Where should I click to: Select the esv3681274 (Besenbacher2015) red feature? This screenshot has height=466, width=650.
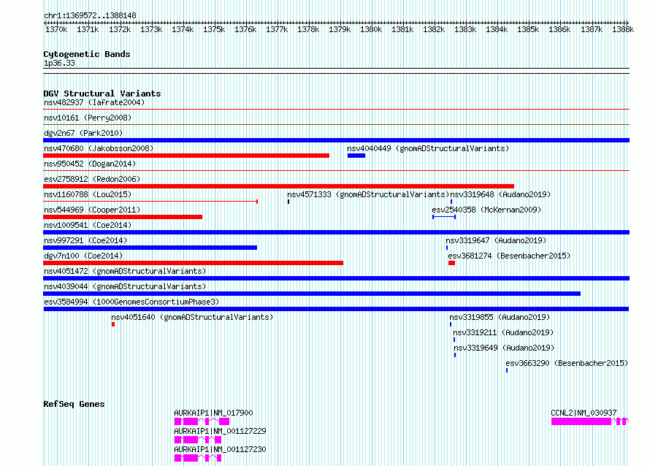point(451,263)
